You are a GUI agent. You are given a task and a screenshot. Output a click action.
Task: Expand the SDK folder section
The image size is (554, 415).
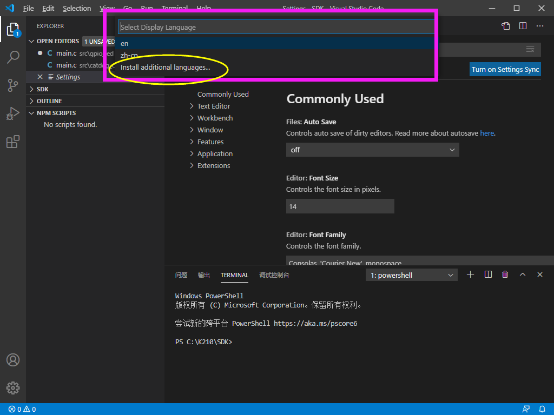tap(31, 89)
